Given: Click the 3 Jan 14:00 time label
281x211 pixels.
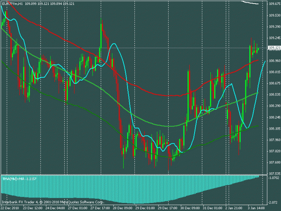Looking at the screenshot, I should (256, 208).
